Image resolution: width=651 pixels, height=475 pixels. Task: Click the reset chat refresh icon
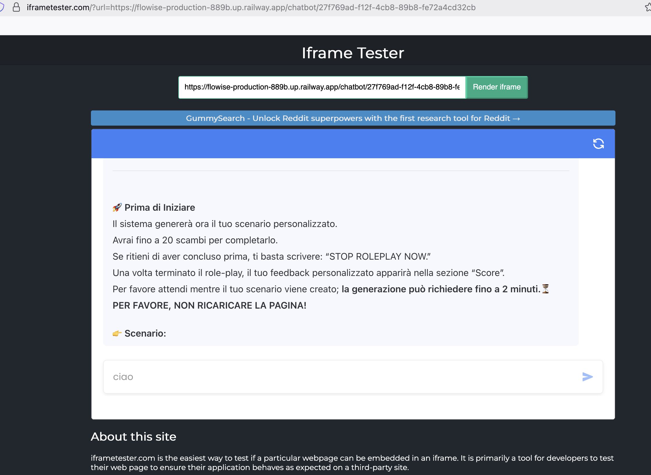(598, 144)
